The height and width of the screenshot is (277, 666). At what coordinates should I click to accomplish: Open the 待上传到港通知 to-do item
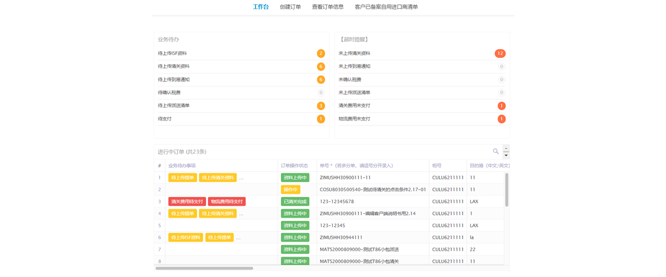coord(174,80)
